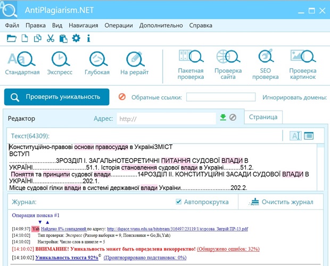Screen dimensions: 330x266
Task: Click the Игнорировать домены: label
Action: (x=294, y=97)
